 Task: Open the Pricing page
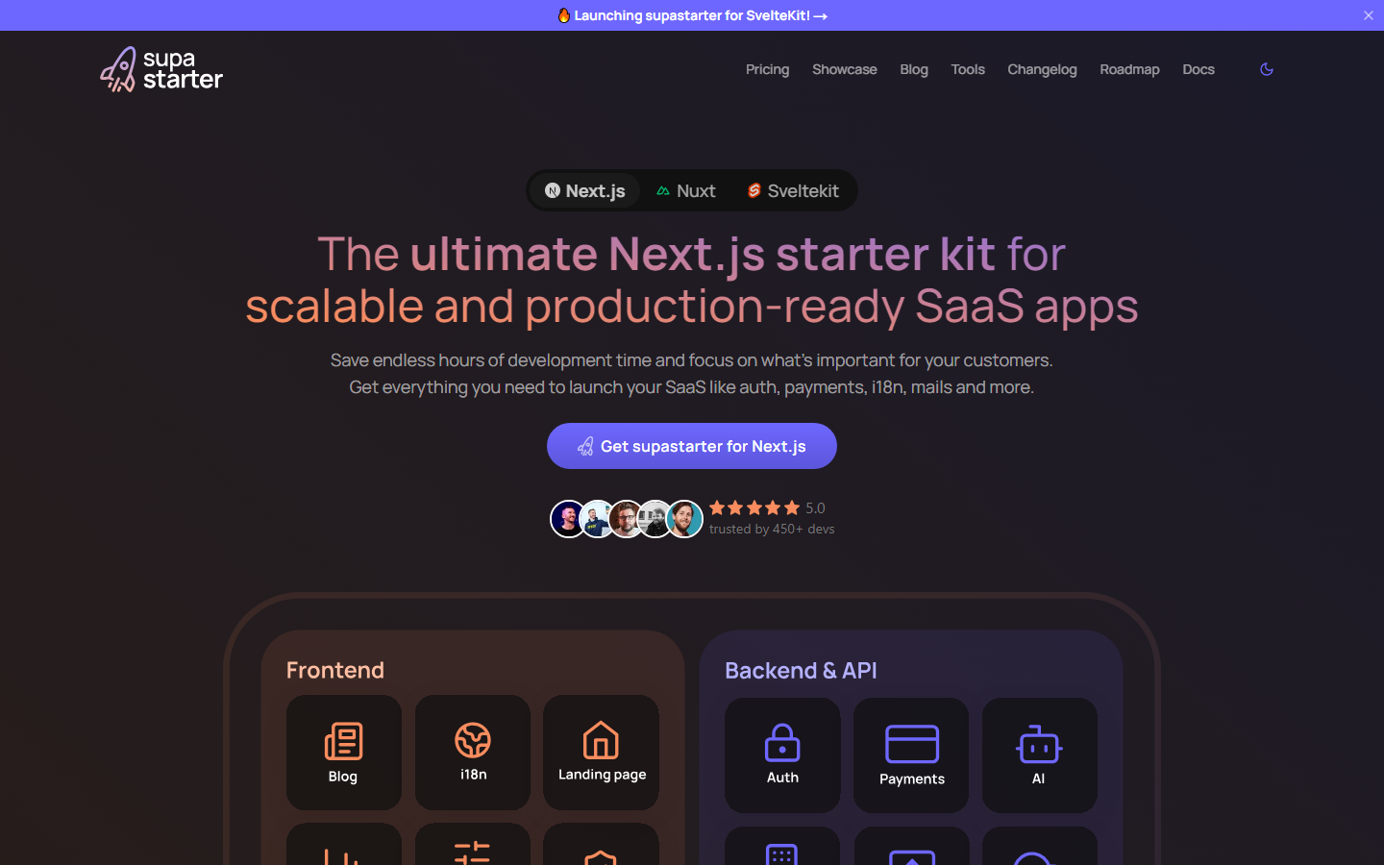767,69
